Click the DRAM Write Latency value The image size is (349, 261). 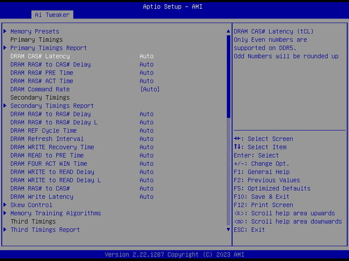147,197
